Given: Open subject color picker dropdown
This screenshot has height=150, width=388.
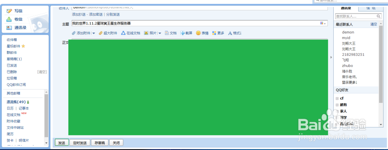Looking at the screenshot, I should click(323, 23).
